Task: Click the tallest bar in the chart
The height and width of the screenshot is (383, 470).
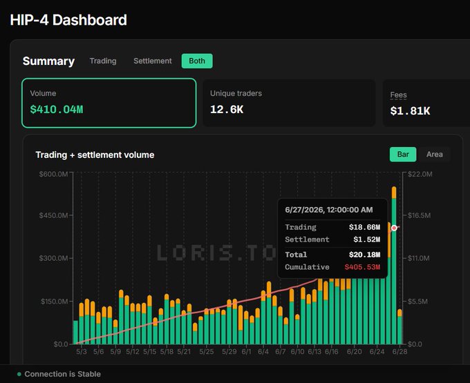Action: [394, 266]
